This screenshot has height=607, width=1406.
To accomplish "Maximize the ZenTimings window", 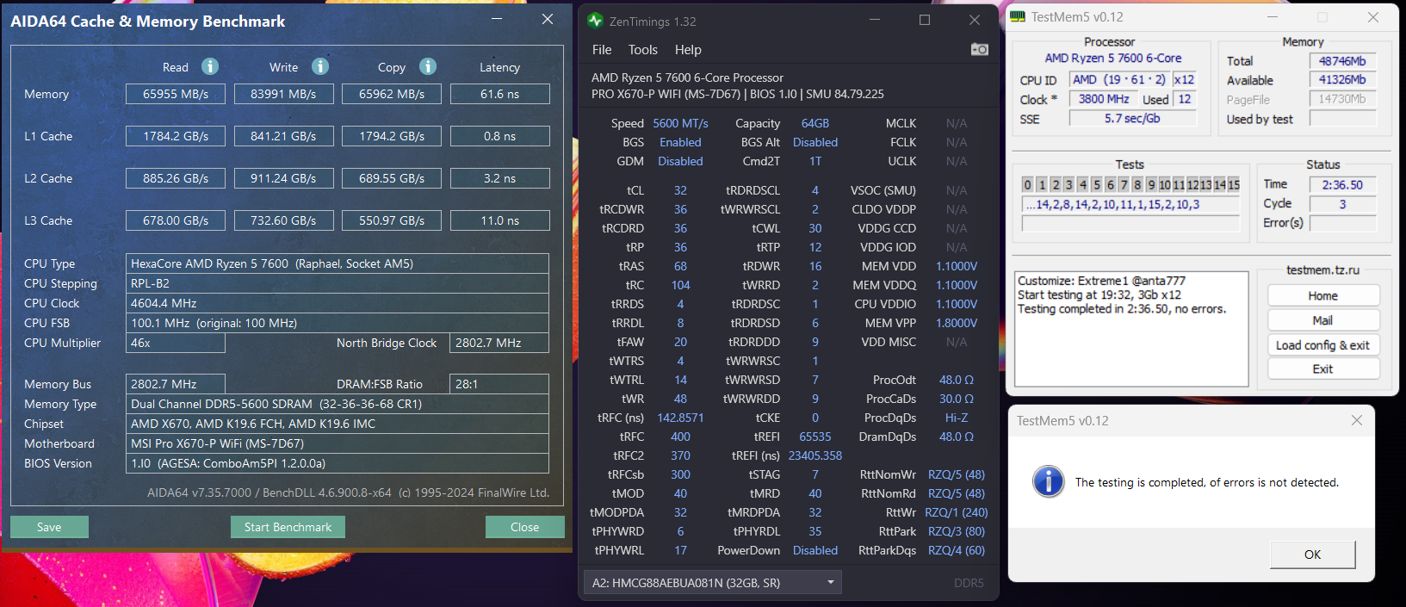I will 925,20.
